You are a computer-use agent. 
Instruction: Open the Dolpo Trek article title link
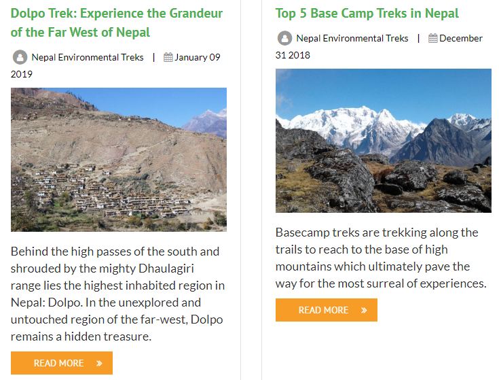tap(117, 22)
